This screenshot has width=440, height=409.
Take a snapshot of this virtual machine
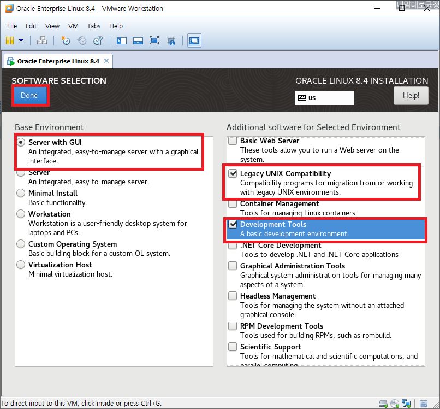point(66,41)
